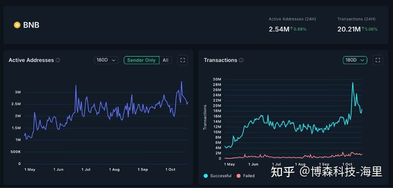Image resolution: width=393 pixels, height=188 pixels.
Task: Click the green arrow next to 0.99%
Action: (292, 29)
